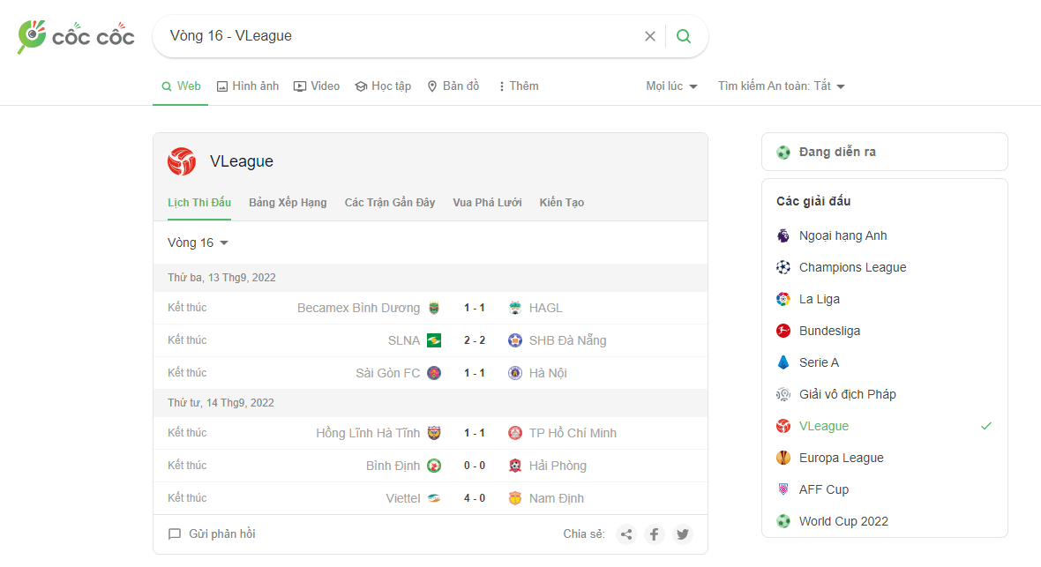Click the Nam Định club crest
The width and height of the screenshot is (1041, 567).
pyautogui.click(x=515, y=498)
